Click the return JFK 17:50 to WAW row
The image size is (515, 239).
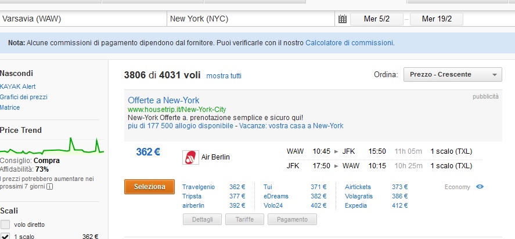point(379,166)
